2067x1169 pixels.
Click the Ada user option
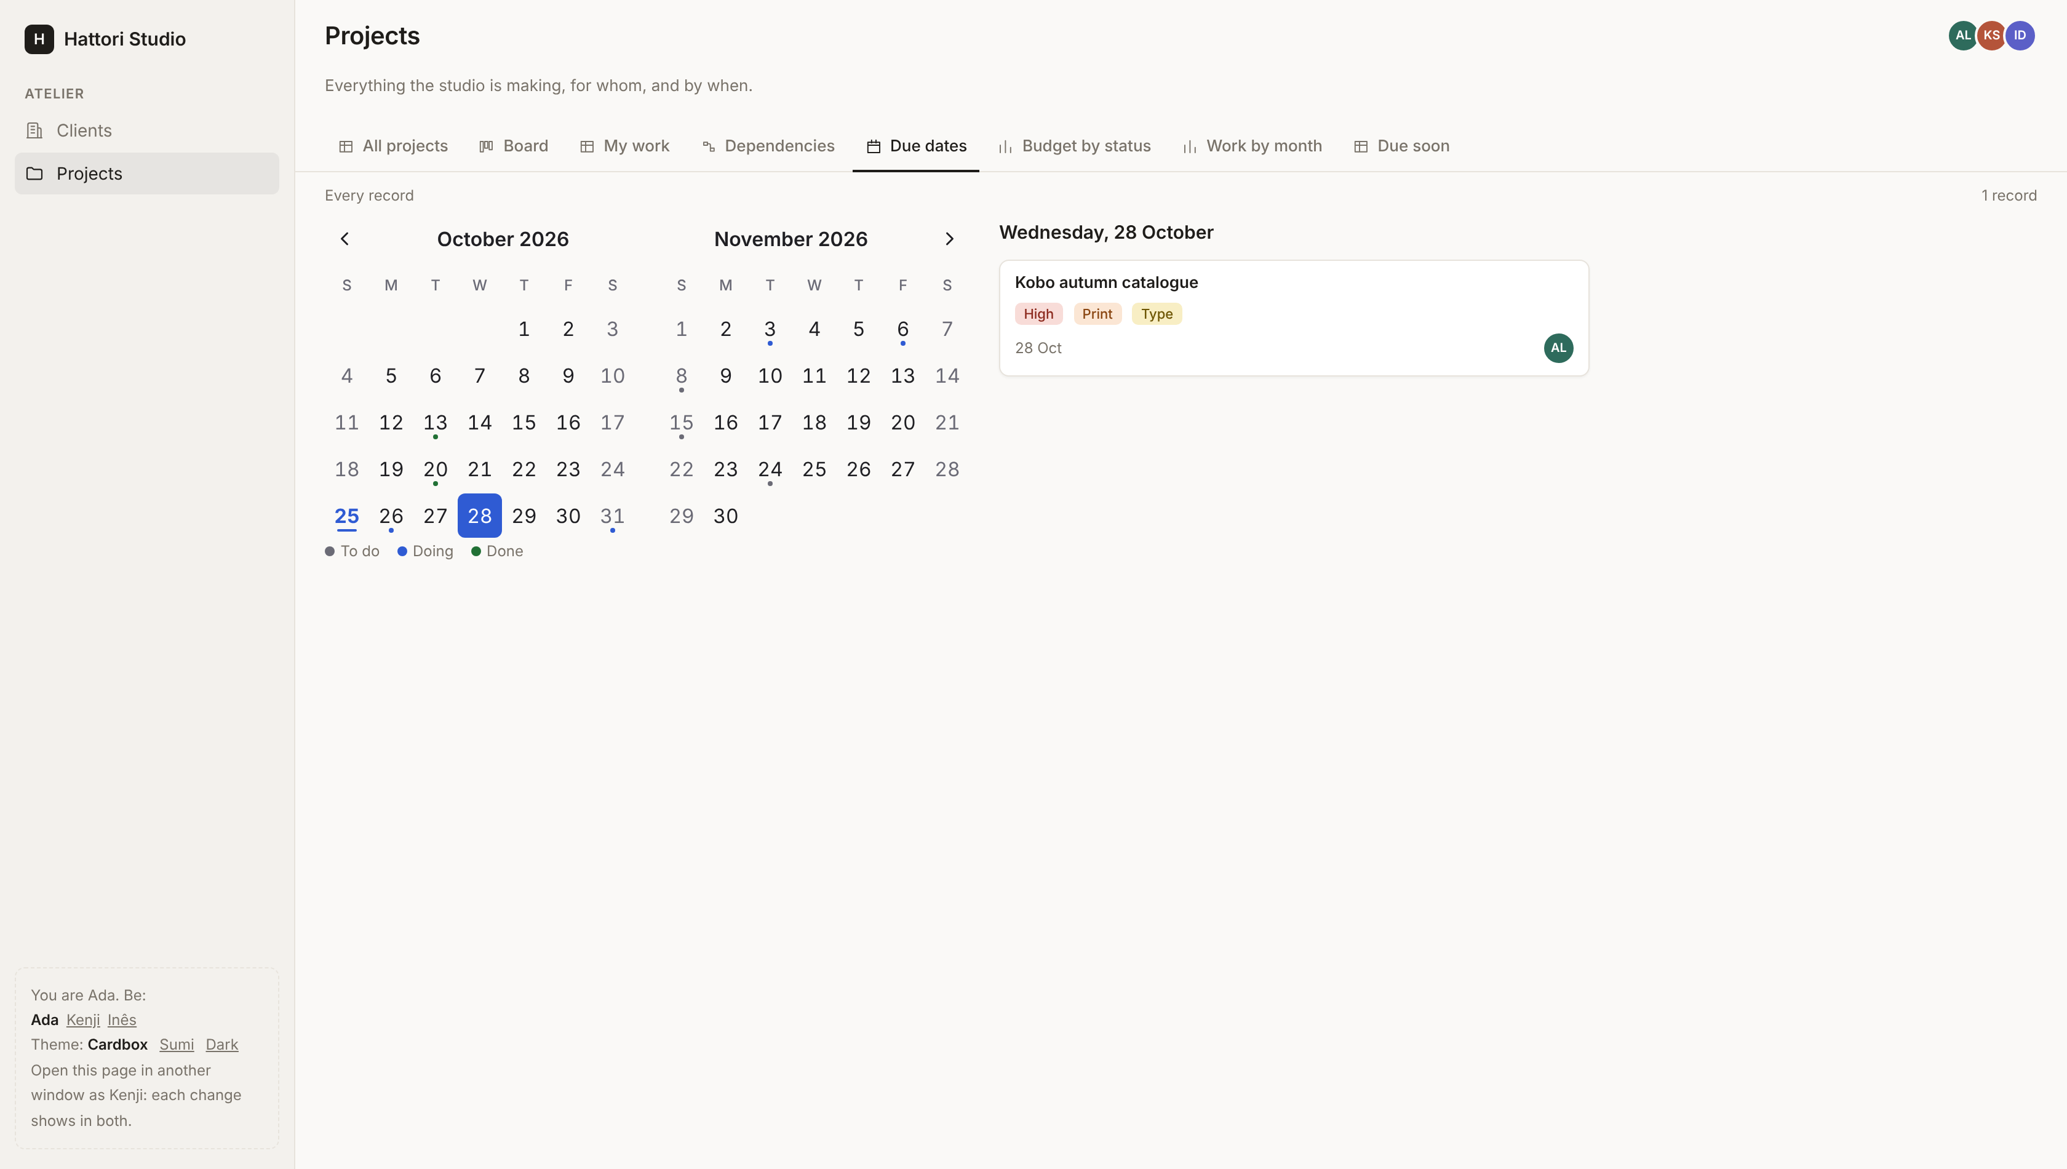44,1019
